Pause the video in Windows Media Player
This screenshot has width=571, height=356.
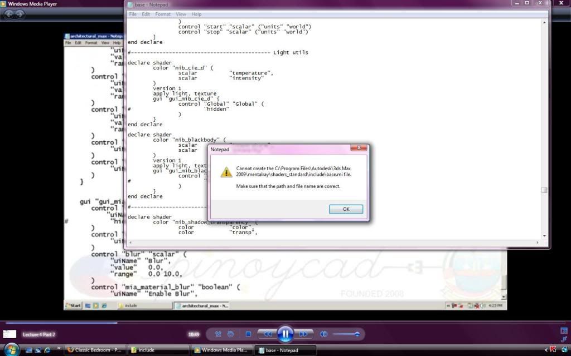[x=285, y=334]
